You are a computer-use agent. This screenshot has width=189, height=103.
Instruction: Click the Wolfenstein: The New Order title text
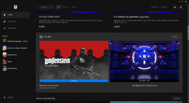point(49,85)
